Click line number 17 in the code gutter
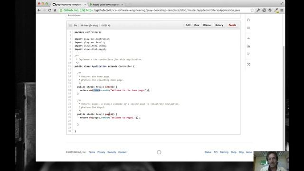The image size is (304, 171). (70, 86)
